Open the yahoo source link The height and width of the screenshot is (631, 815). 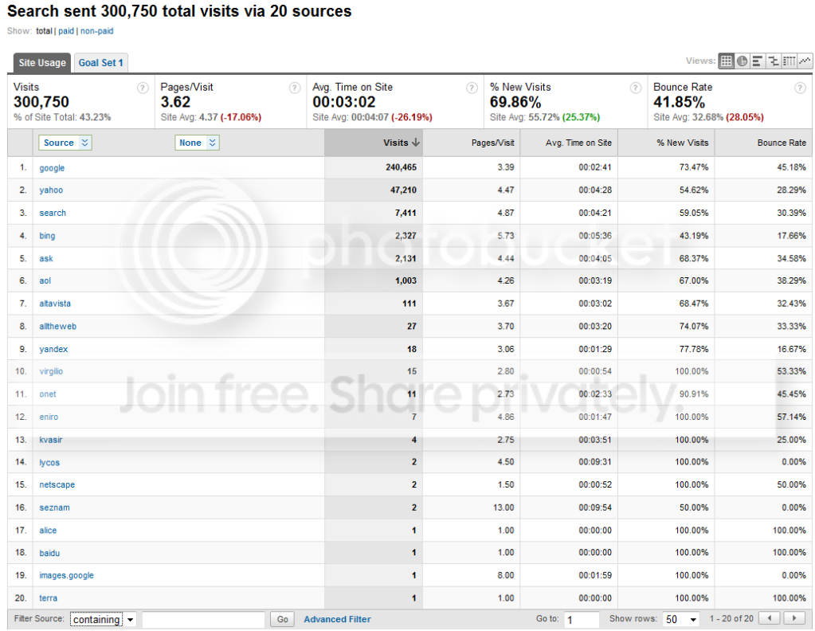51,190
